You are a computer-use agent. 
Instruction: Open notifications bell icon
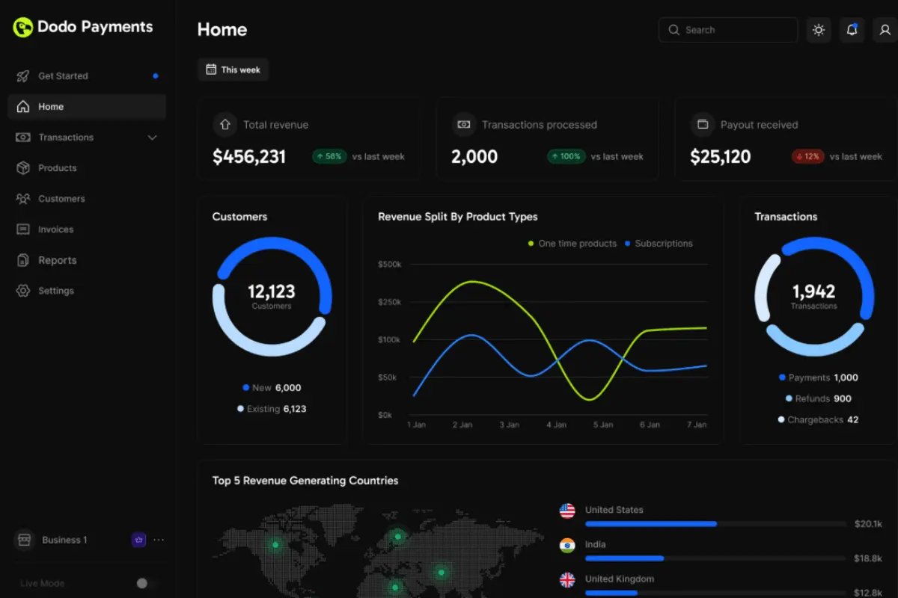[852, 30]
